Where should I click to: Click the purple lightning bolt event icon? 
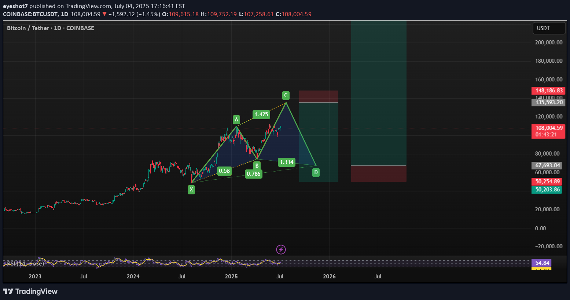[x=281, y=250]
